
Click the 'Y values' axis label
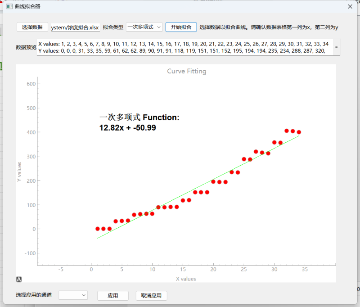point(19,172)
